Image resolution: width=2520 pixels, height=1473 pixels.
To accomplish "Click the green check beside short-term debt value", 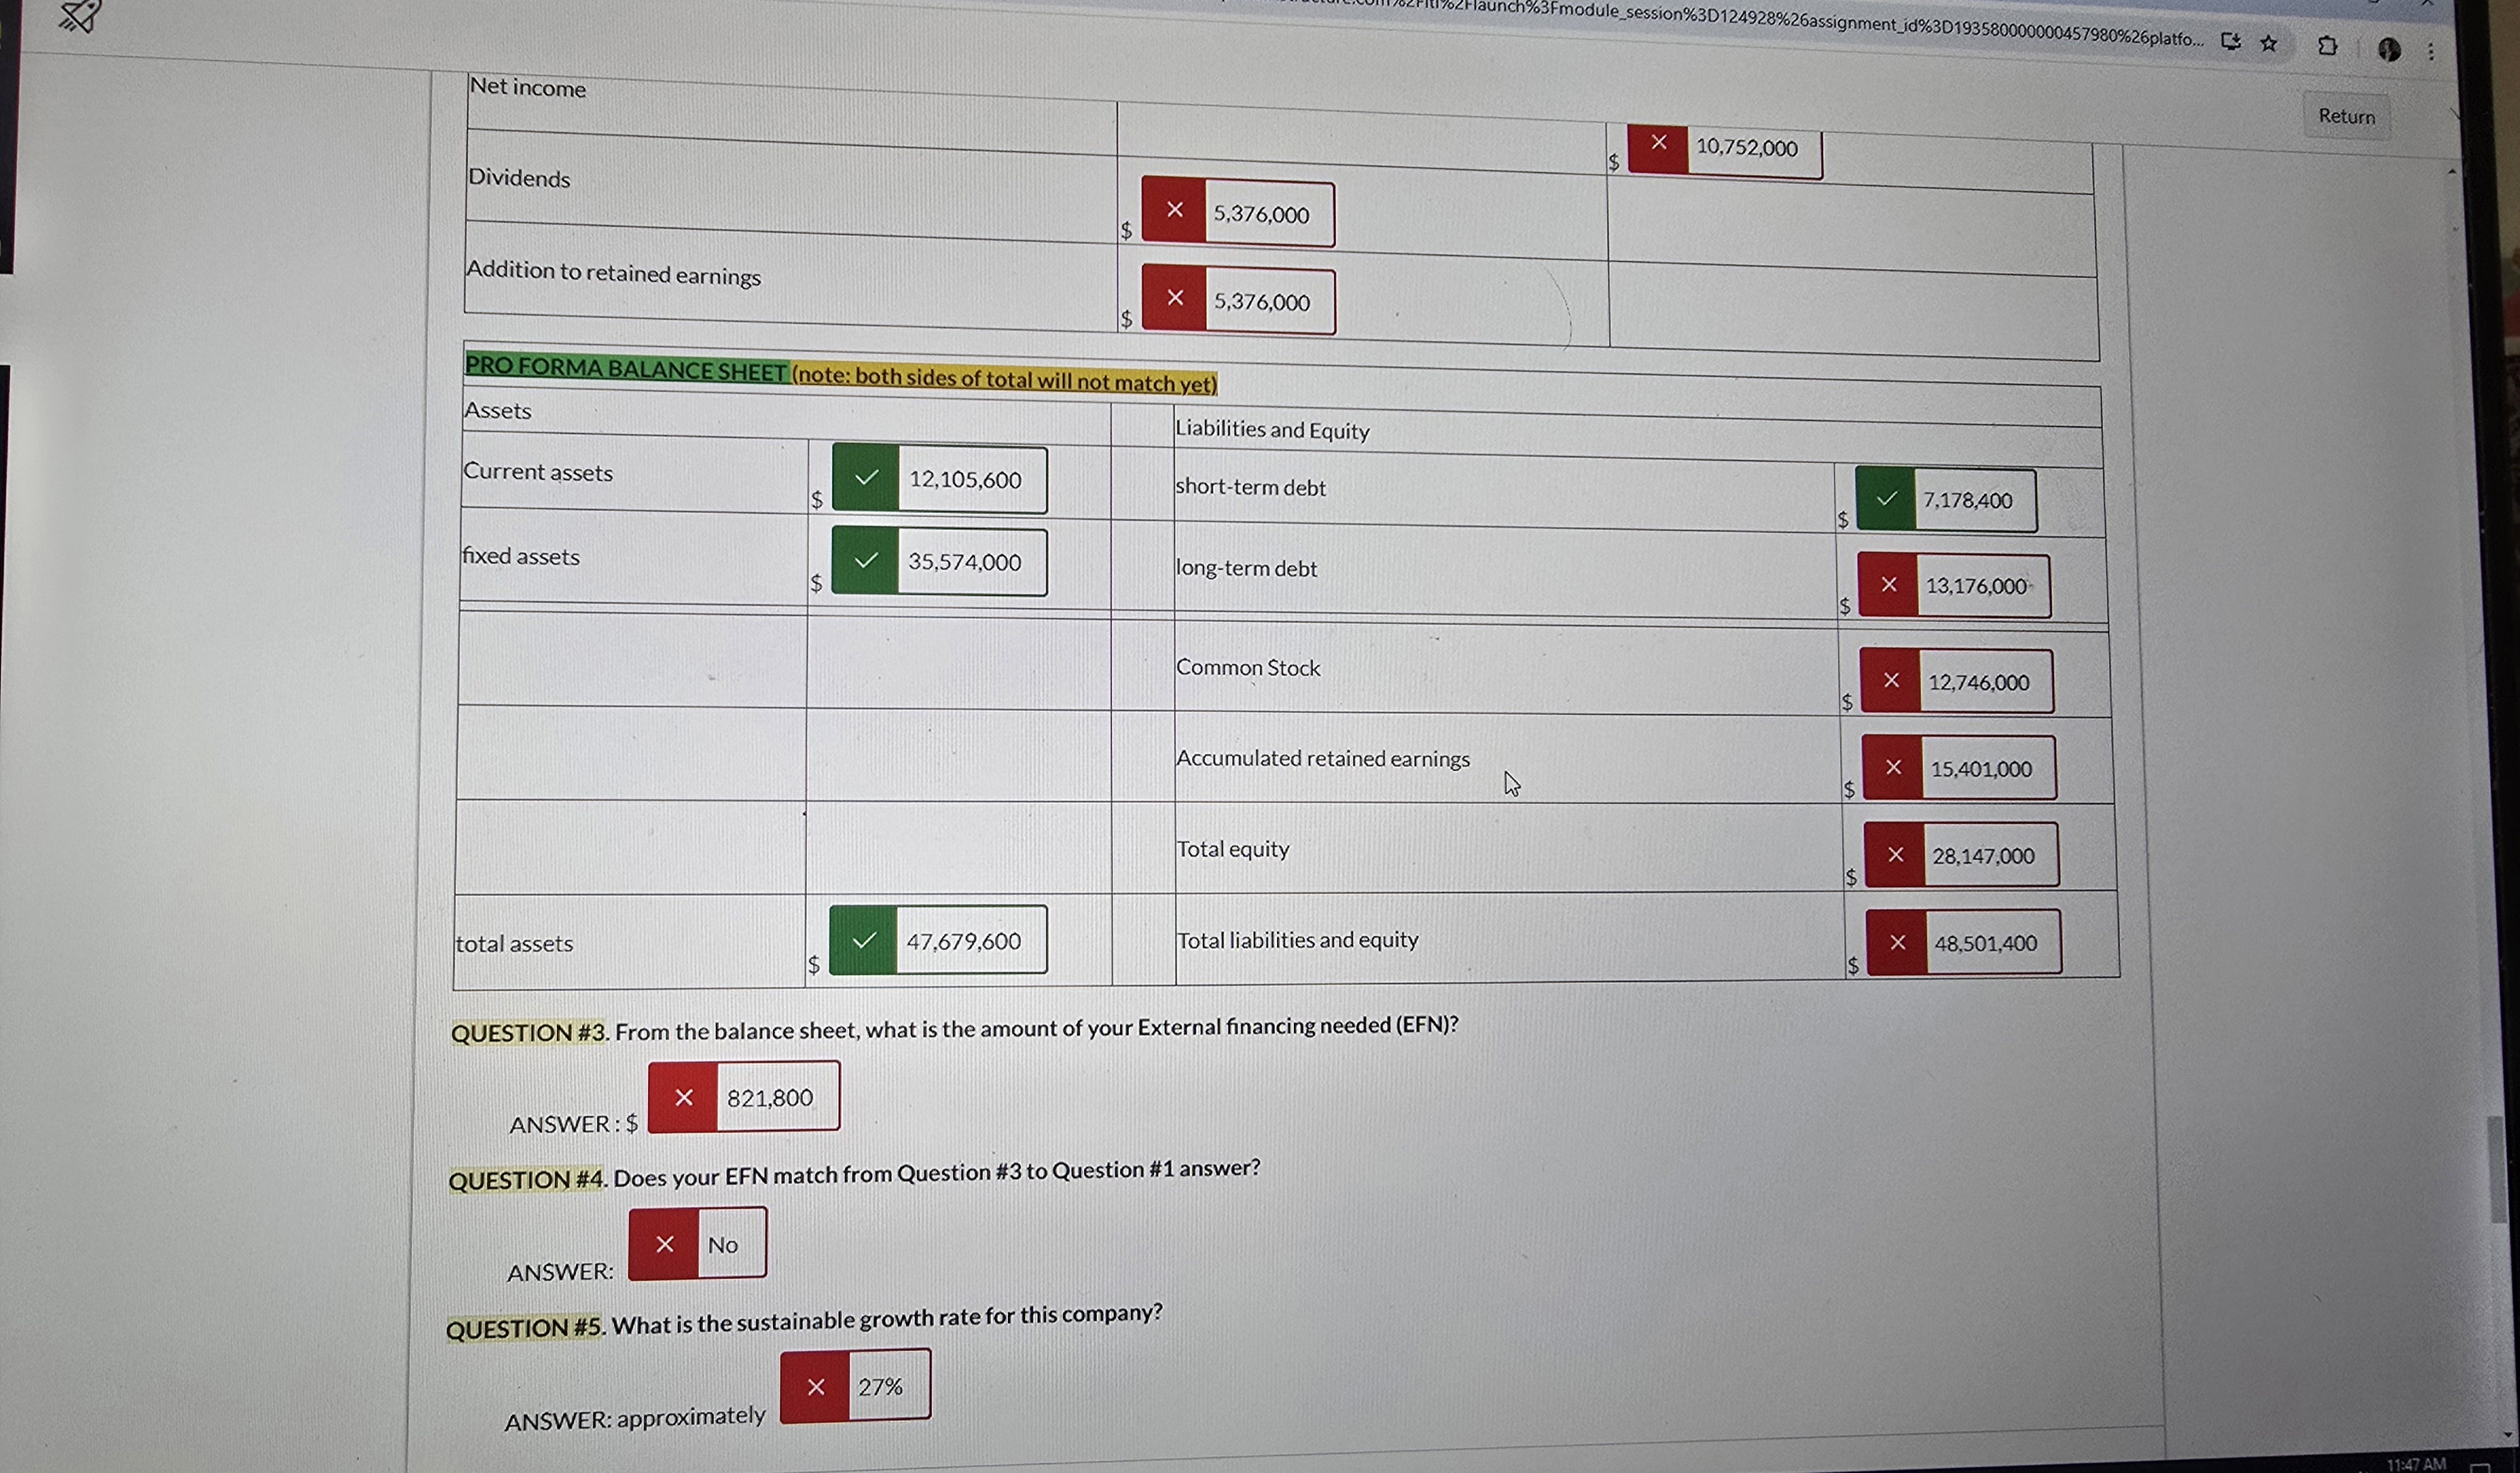I will point(1886,498).
